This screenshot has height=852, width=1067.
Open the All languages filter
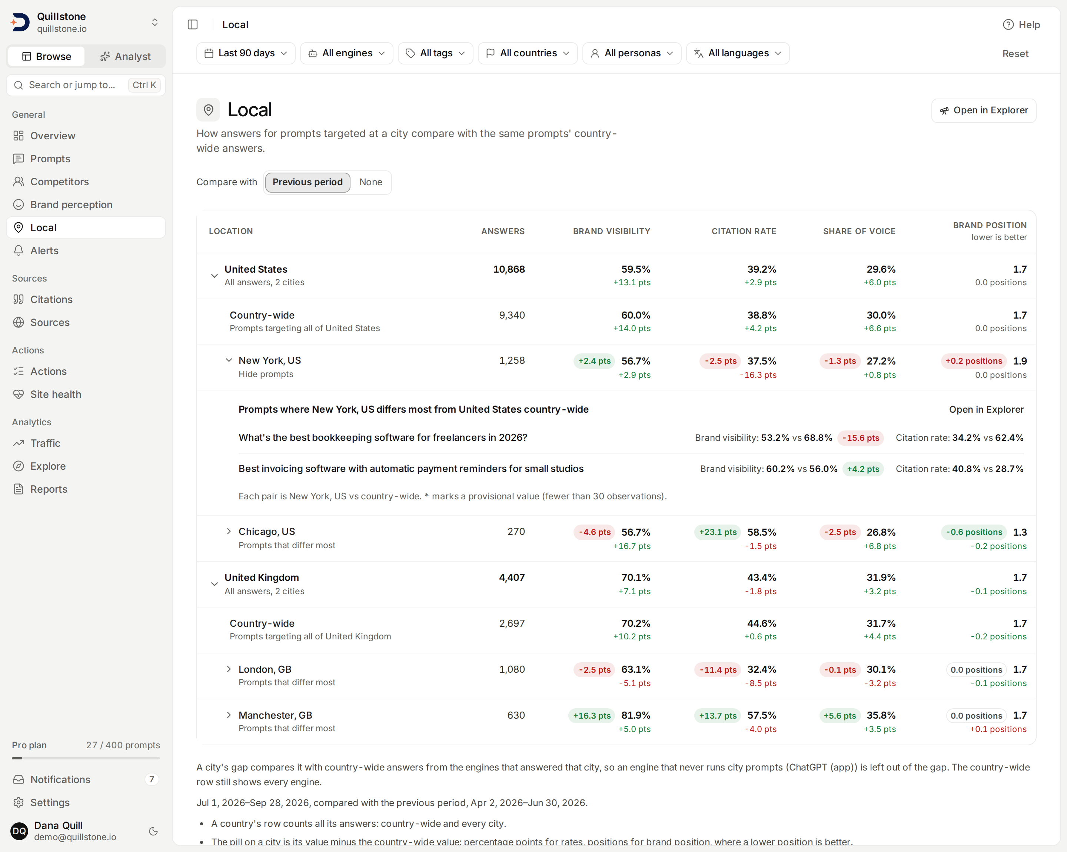737,53
